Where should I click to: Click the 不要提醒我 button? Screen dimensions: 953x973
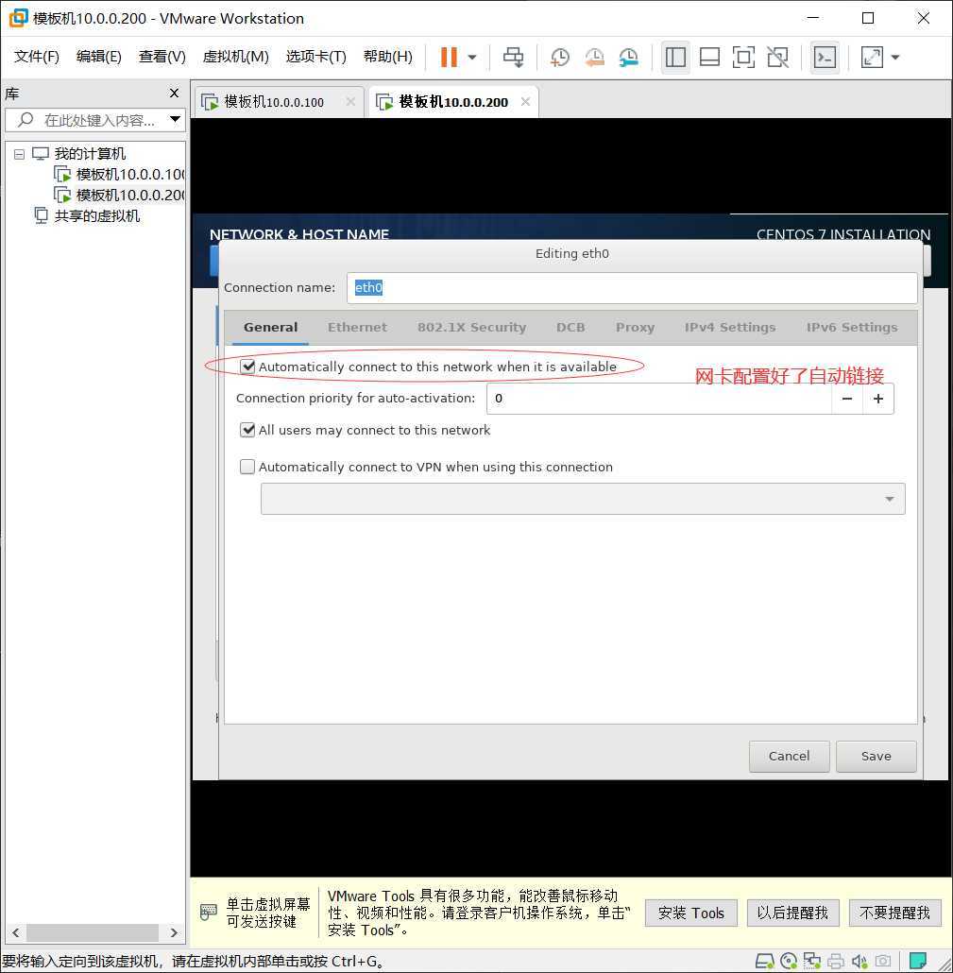(894, 913)
